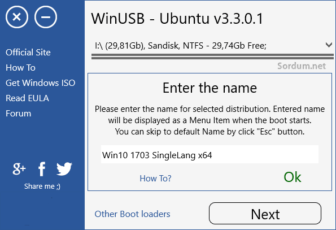Image resolution: width=336 pixels, height=230 pixels.
Task: Open the How To? help link in dialog
Action: tap(155, 179)
